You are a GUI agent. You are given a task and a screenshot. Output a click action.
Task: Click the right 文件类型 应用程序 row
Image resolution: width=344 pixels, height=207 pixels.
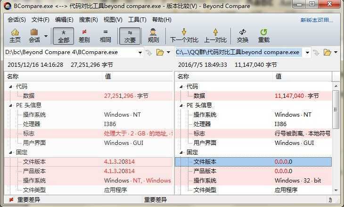(x=254, y=190)
